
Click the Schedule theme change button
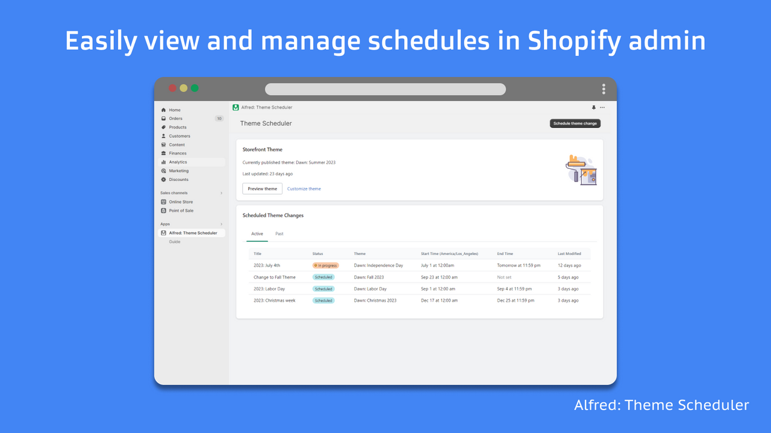click(x=575, y=123)
